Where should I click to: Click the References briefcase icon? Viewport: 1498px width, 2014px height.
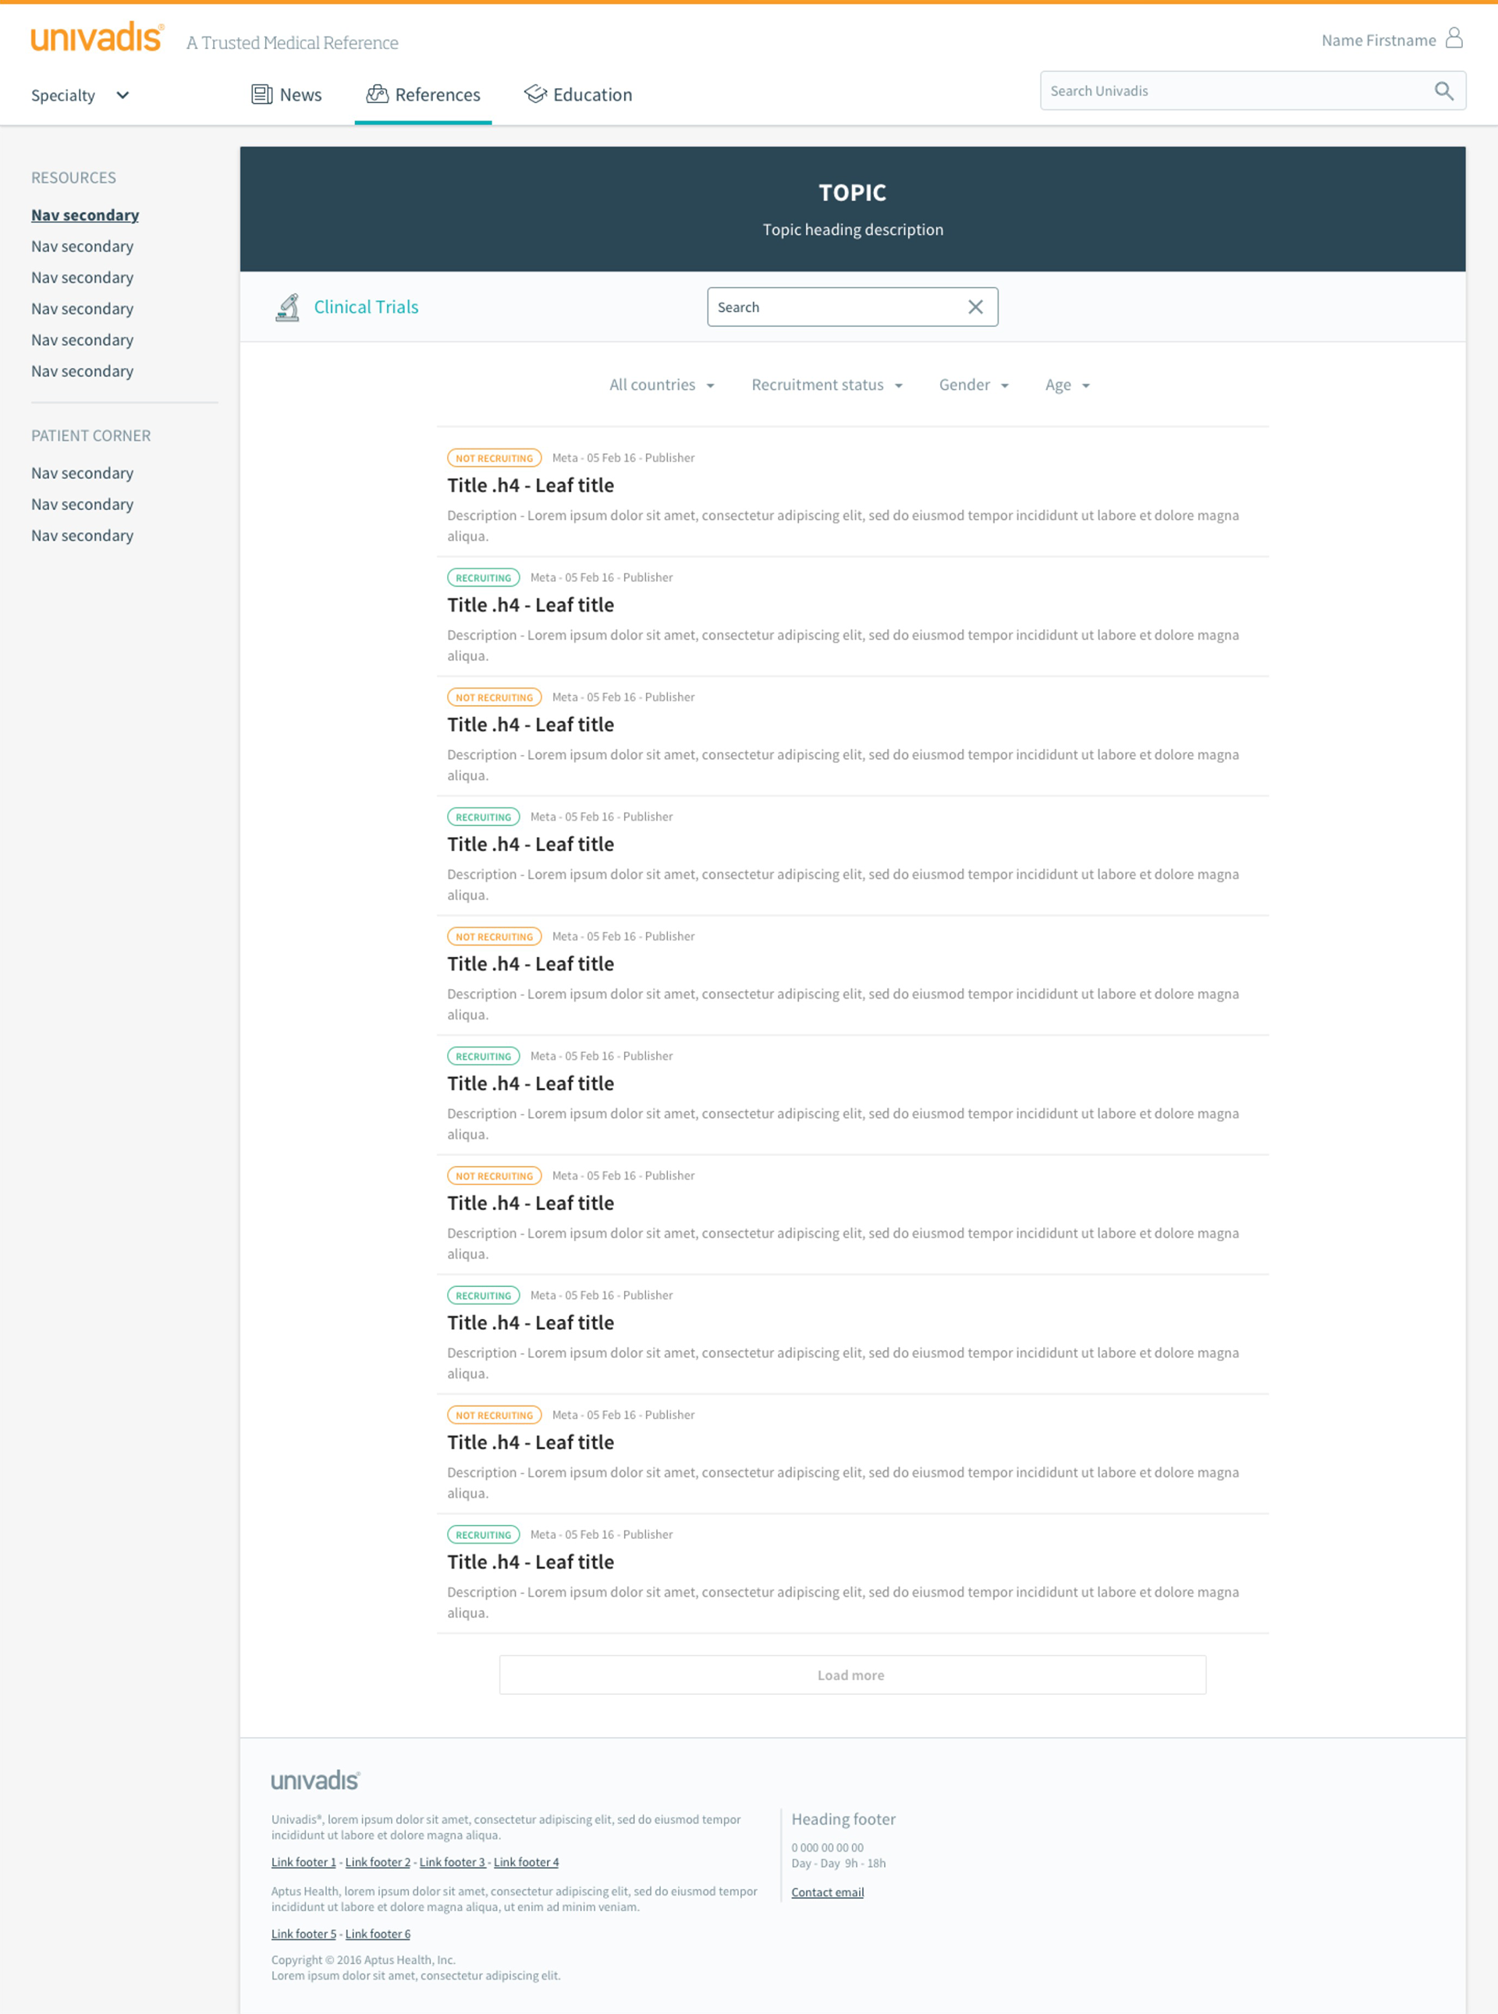[377, 94]
